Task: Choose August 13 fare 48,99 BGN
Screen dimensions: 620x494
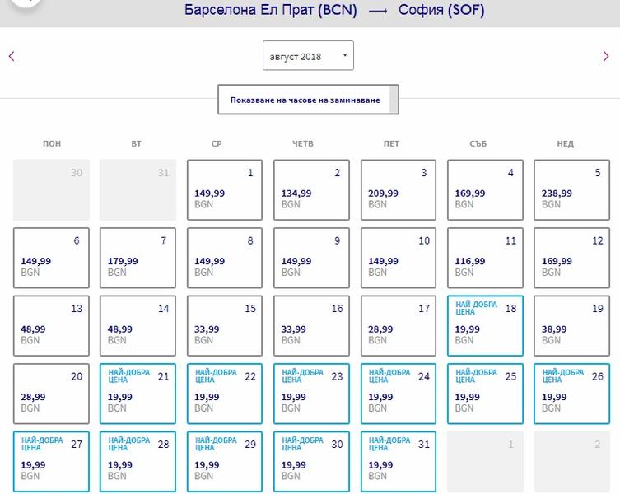Action: pyautogui.click(x=51, y=326)
